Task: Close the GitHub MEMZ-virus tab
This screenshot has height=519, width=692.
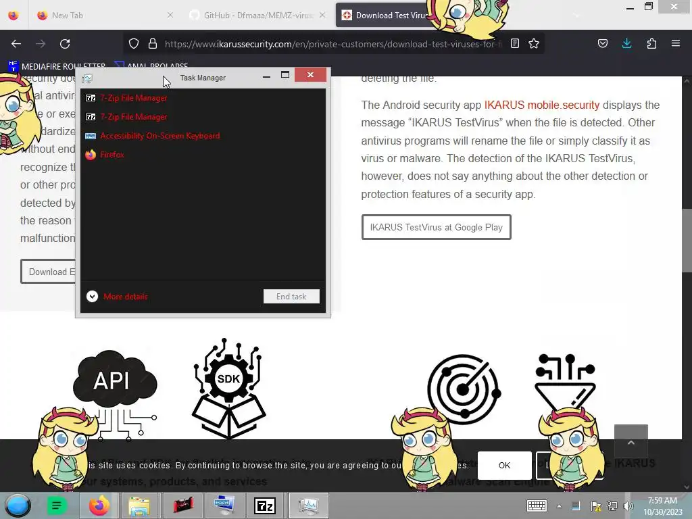Action: pos(322,15)
